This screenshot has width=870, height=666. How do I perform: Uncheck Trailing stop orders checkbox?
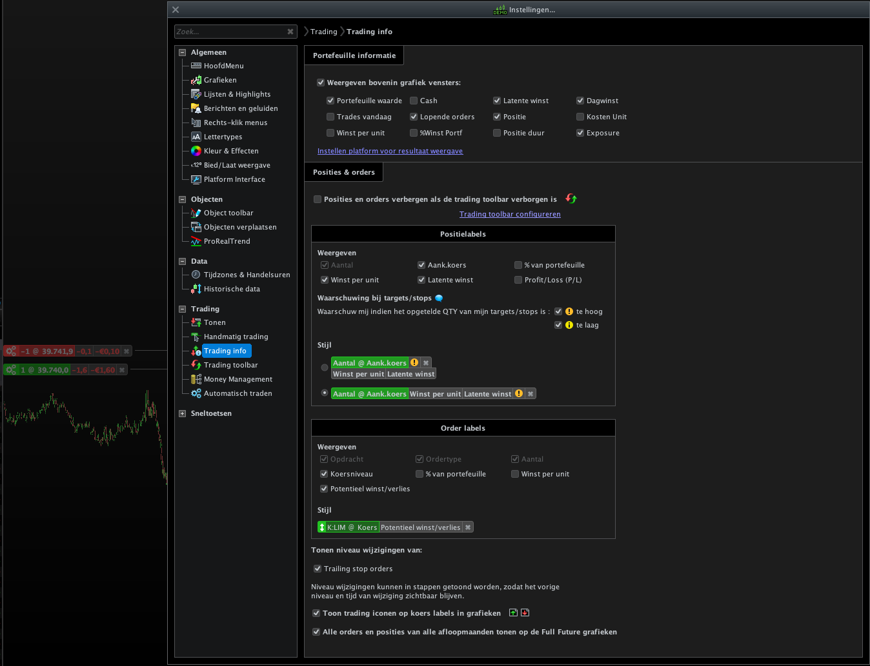click(318, 569)
